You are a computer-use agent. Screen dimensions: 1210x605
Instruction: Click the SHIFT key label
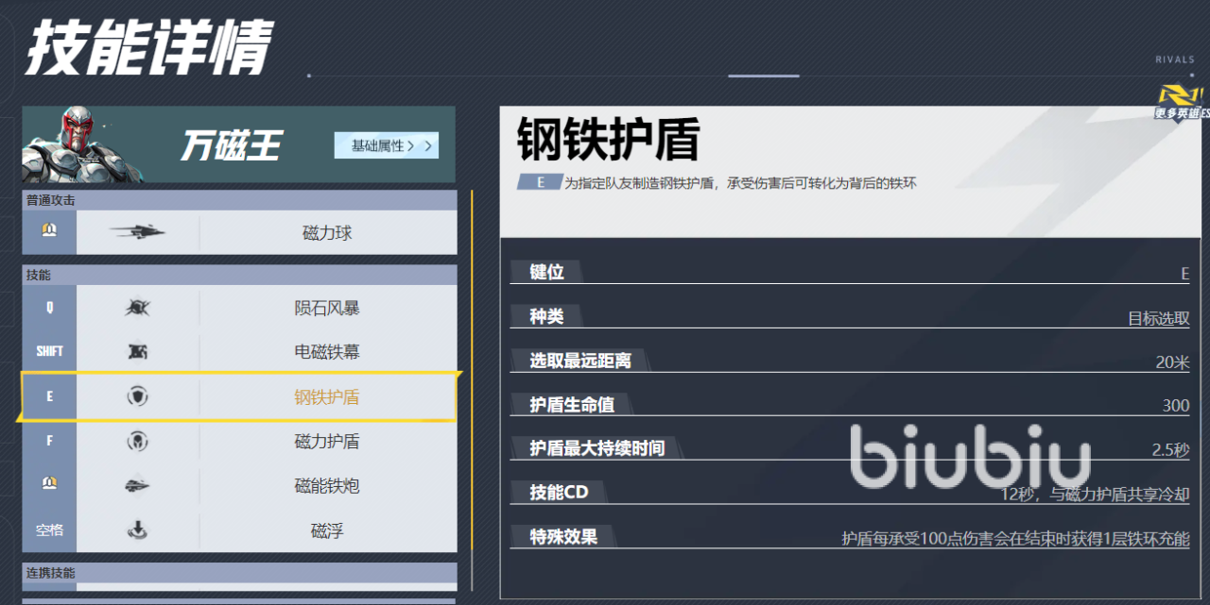pos(49,352)
